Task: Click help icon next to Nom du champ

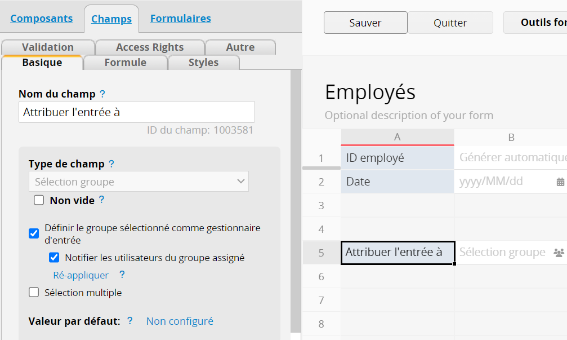Action: (x=102, y=94)
